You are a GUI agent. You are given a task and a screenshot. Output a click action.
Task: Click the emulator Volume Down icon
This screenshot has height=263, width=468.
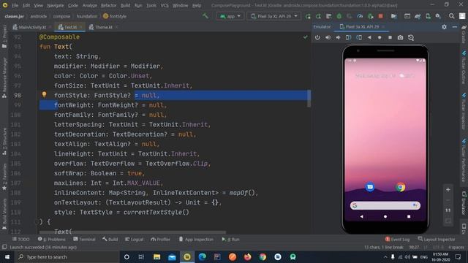click(x=338, y=37)
